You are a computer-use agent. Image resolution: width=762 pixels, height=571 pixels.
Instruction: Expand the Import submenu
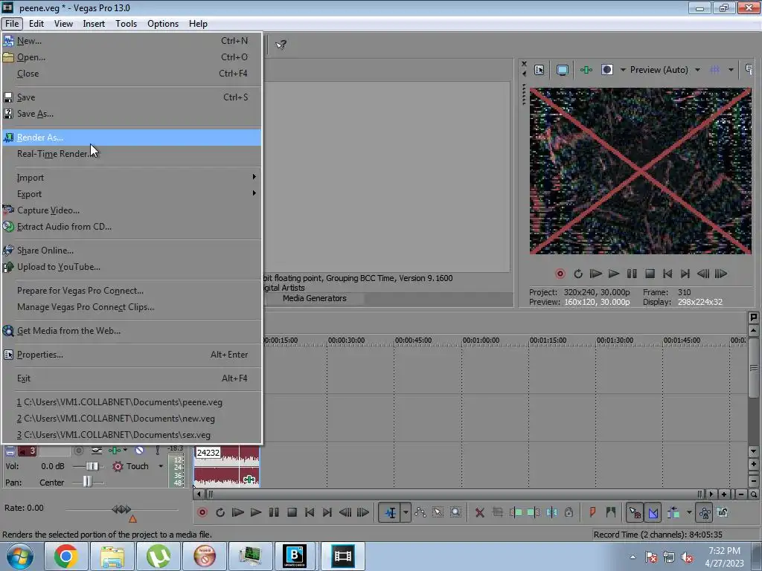coord(132,177)
